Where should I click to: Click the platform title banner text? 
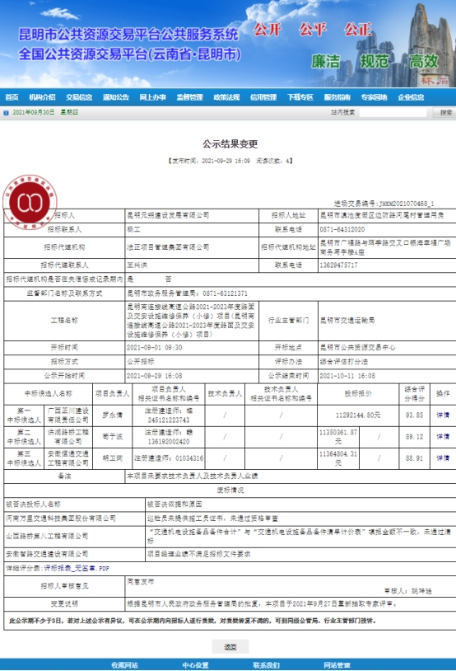(130, 45)
